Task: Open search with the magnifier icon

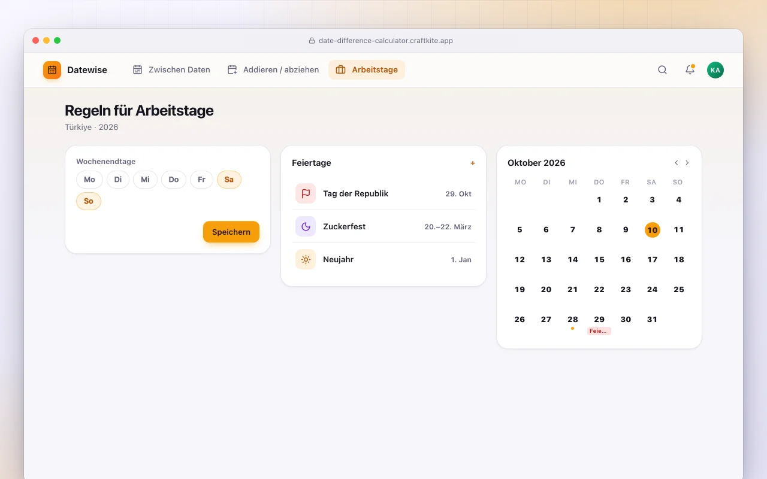Action: [x=662, y=70]
